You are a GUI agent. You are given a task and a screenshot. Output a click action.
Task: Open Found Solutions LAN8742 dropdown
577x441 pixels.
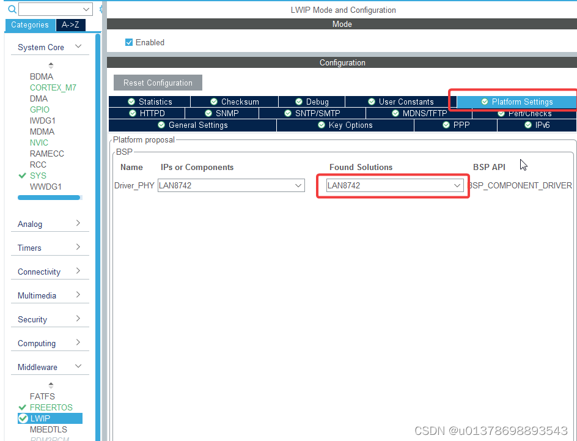395,185
